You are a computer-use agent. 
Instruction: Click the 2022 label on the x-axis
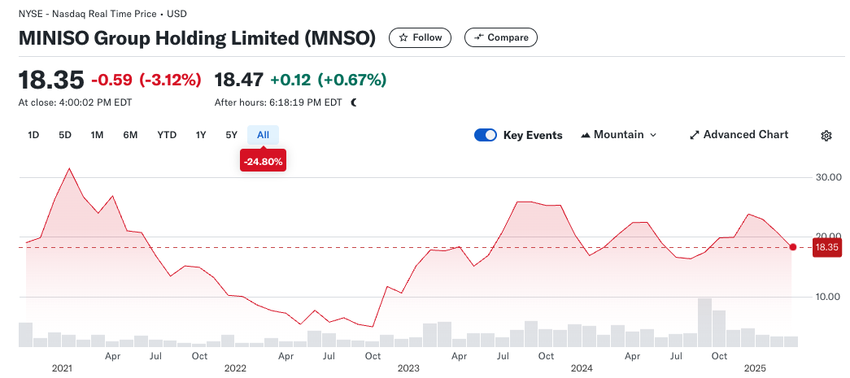point(235,369)
